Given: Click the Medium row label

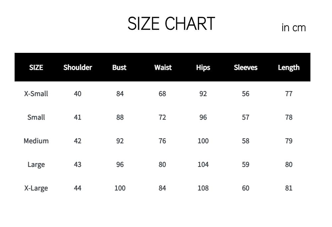Looking at the screenshot, I should [36, 141].
